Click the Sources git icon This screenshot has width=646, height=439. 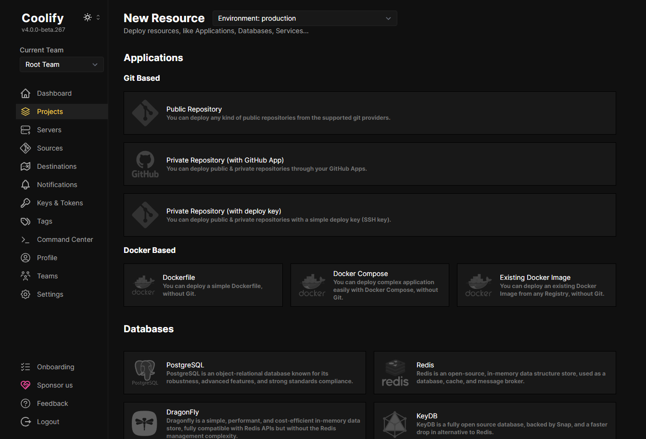(x=25, y=148)
